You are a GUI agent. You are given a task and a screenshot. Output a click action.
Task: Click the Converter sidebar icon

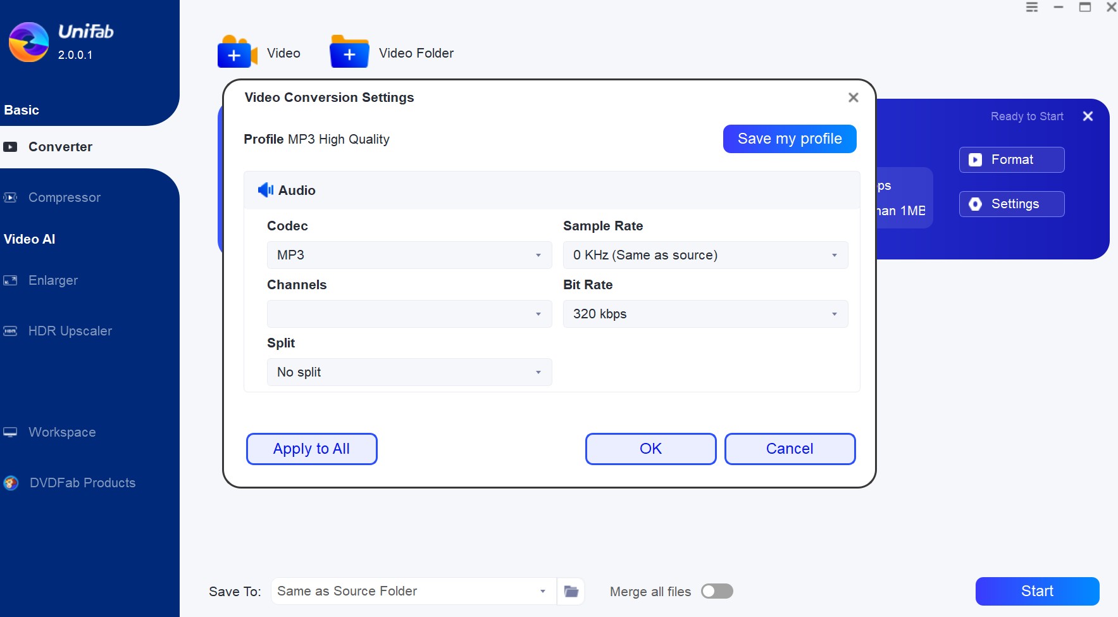(x=10, y=147)
